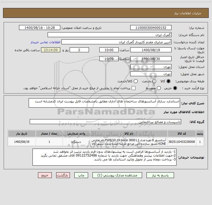Click the کد کالا column header
This screenshot has width=212, height=205.
(182, 133)
